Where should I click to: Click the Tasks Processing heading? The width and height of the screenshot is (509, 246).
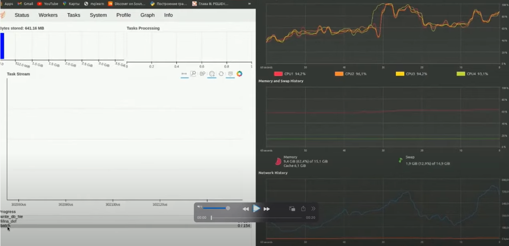143,28
